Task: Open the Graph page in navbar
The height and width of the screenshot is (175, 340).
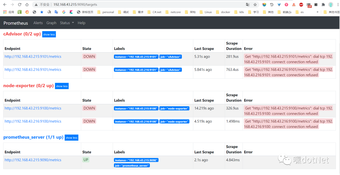Action: (x=51, y=23)
